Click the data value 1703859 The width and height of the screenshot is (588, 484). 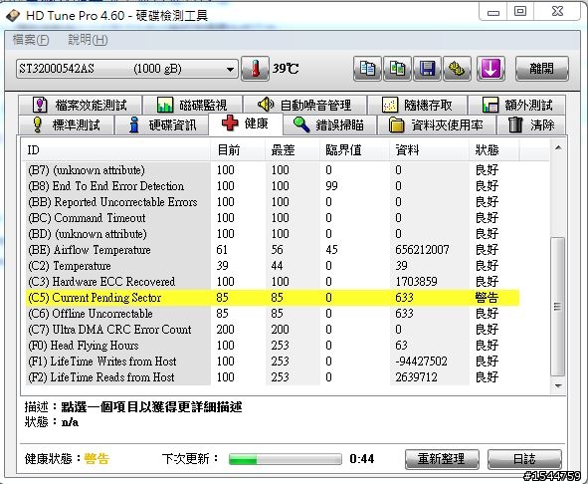(x=416, y=282)
